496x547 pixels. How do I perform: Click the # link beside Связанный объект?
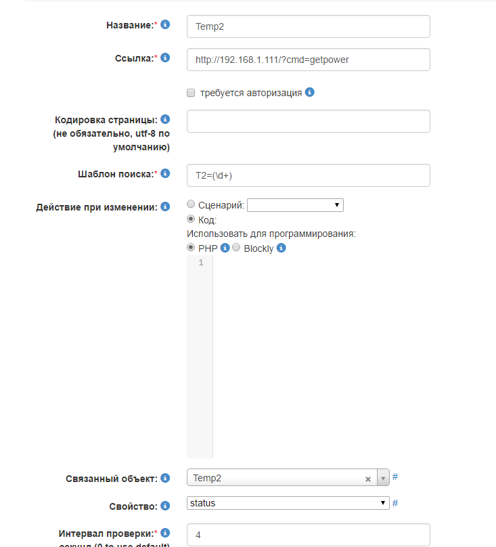(x=395, y=477)
